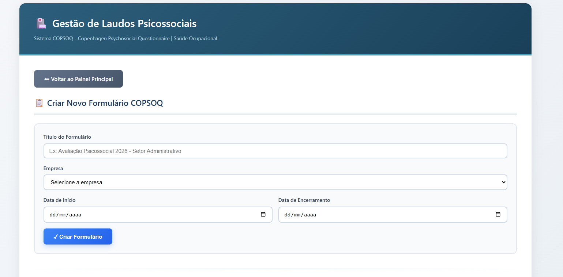Click the 'Título do Formulário' field label
The height and width of the screenshot is (277, 563).
(67, 137)
